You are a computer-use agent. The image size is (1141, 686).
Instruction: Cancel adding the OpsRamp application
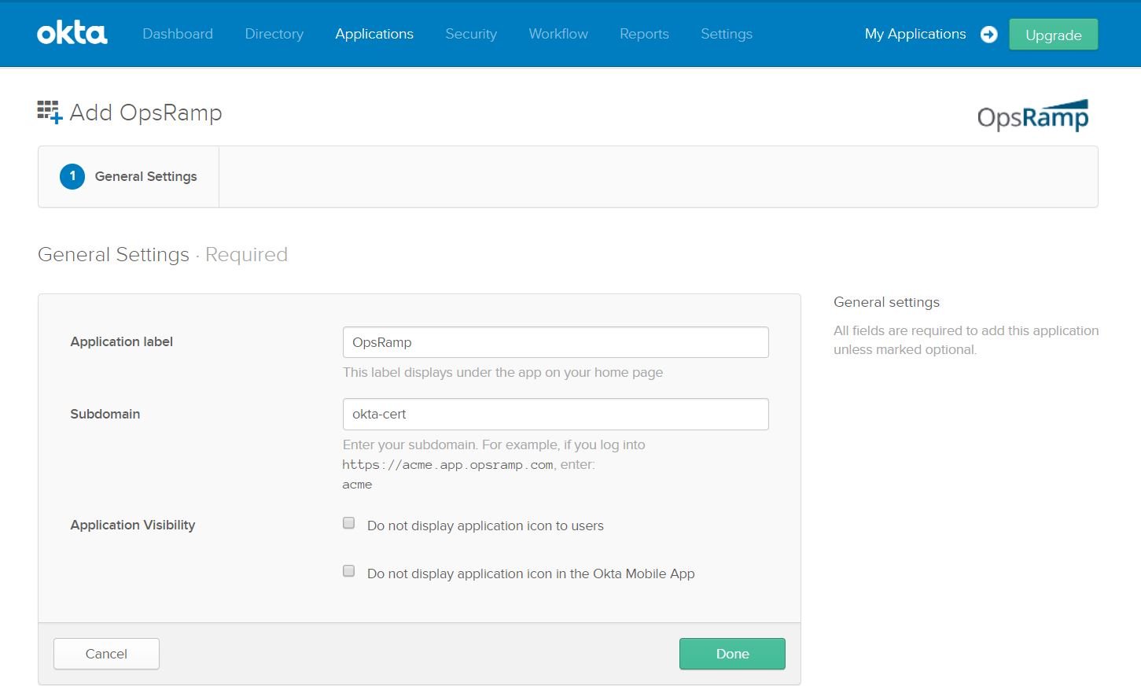106,653
